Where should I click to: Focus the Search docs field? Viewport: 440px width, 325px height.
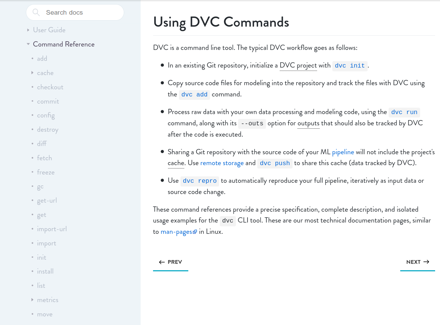[x=75, y=12]
